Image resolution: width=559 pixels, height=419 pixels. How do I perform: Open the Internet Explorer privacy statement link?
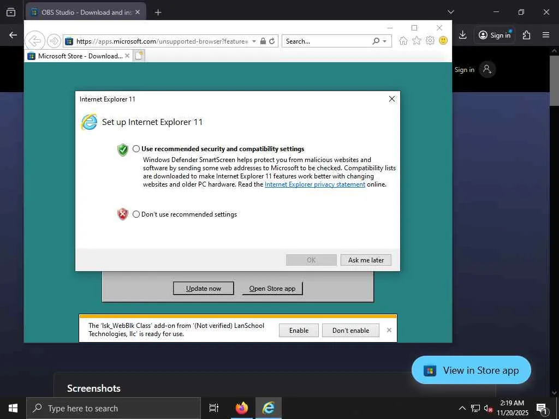[315, 184]
